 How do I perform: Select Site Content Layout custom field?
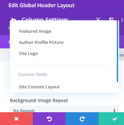[39, 87]
